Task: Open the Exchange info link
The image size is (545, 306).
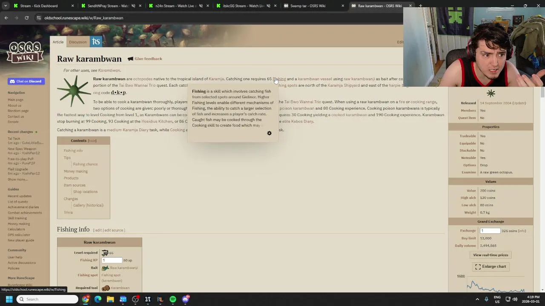Action: coord(522,231)
